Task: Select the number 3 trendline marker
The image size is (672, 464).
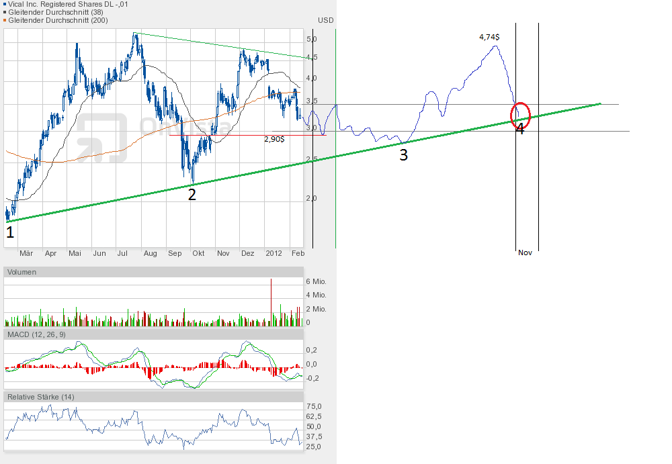Action: 403,155
